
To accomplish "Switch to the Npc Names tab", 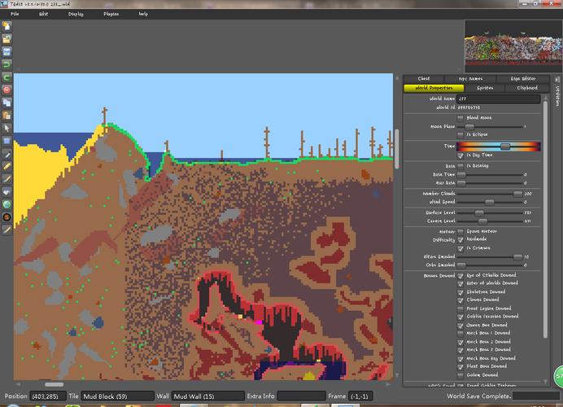I will click(470, 78).
